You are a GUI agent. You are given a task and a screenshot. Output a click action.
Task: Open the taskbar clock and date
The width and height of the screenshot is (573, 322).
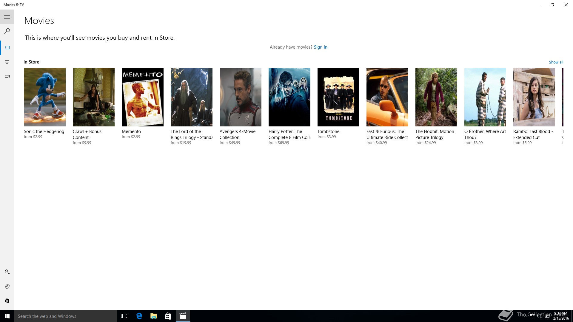click(x=561, y=316)
